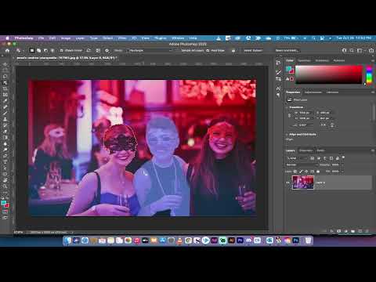The height and width of the screenshot is (282, 376).
Task: Toggle Quick Mask mode in toolbar
Action: tap(5, 211)
